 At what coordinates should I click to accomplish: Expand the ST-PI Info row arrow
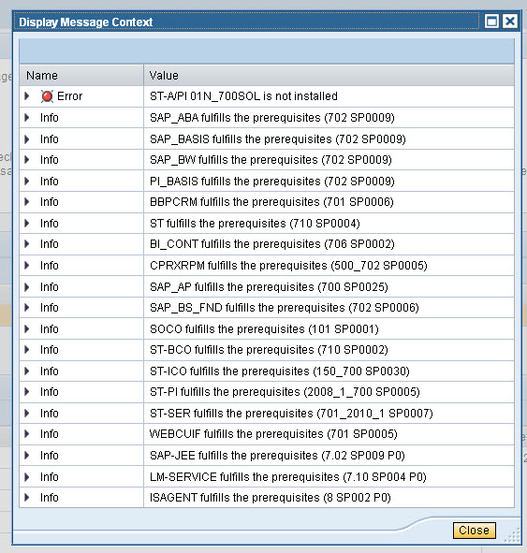[x=27, y=392]
